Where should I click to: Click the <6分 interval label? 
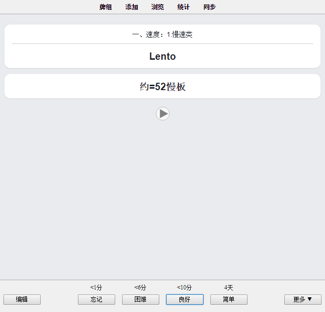(x=140, y=288)
